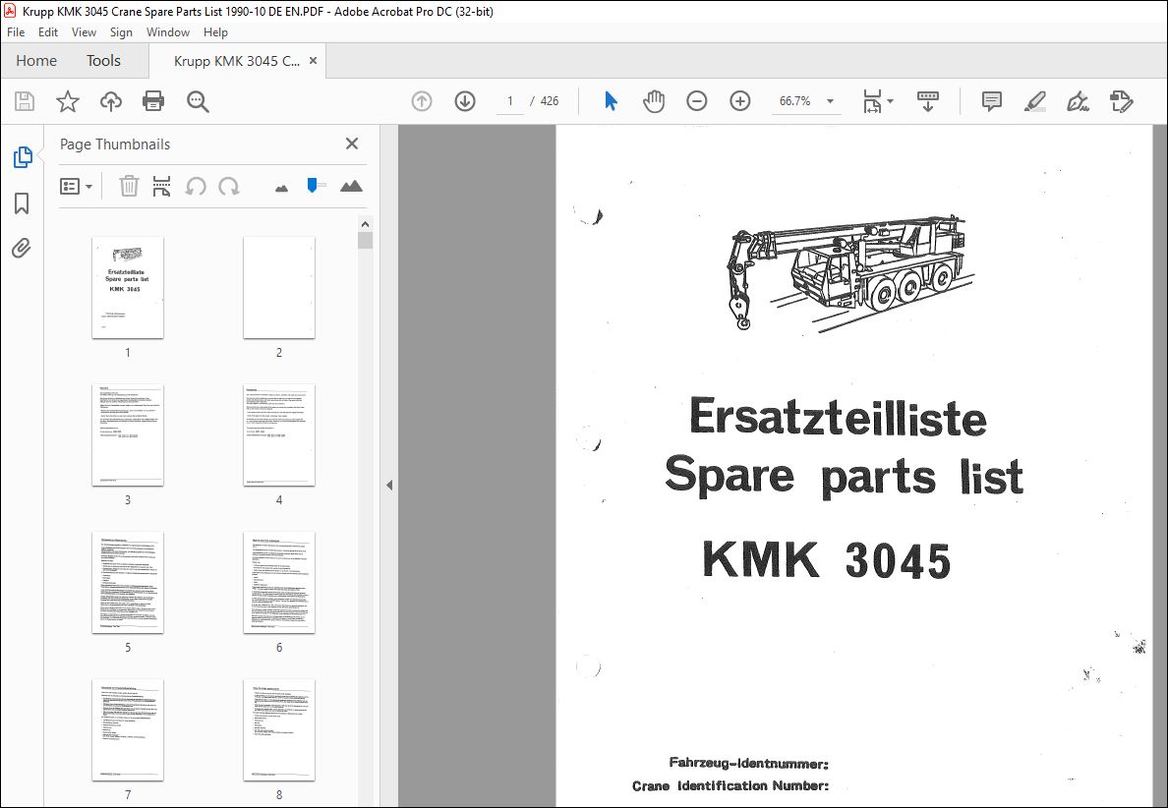Select the Highlight text tool
This screenshot has width=1168, height=808.
pos(1034,101)
